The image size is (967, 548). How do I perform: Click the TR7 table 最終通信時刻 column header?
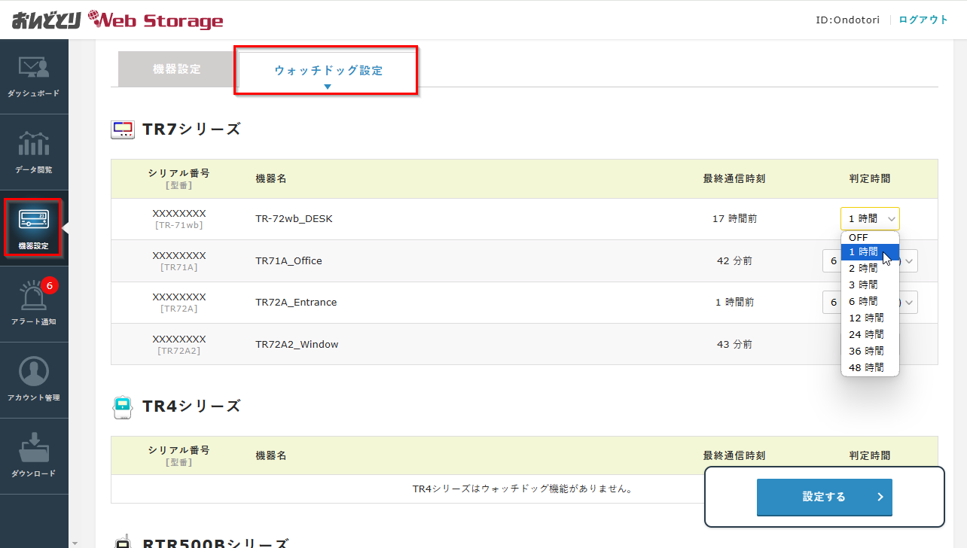tap(734, 179)
